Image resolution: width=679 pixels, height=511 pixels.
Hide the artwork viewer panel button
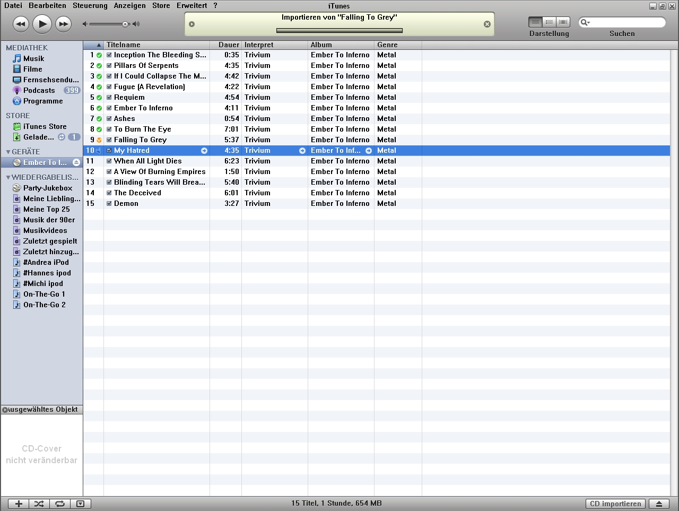coord(81,504)
